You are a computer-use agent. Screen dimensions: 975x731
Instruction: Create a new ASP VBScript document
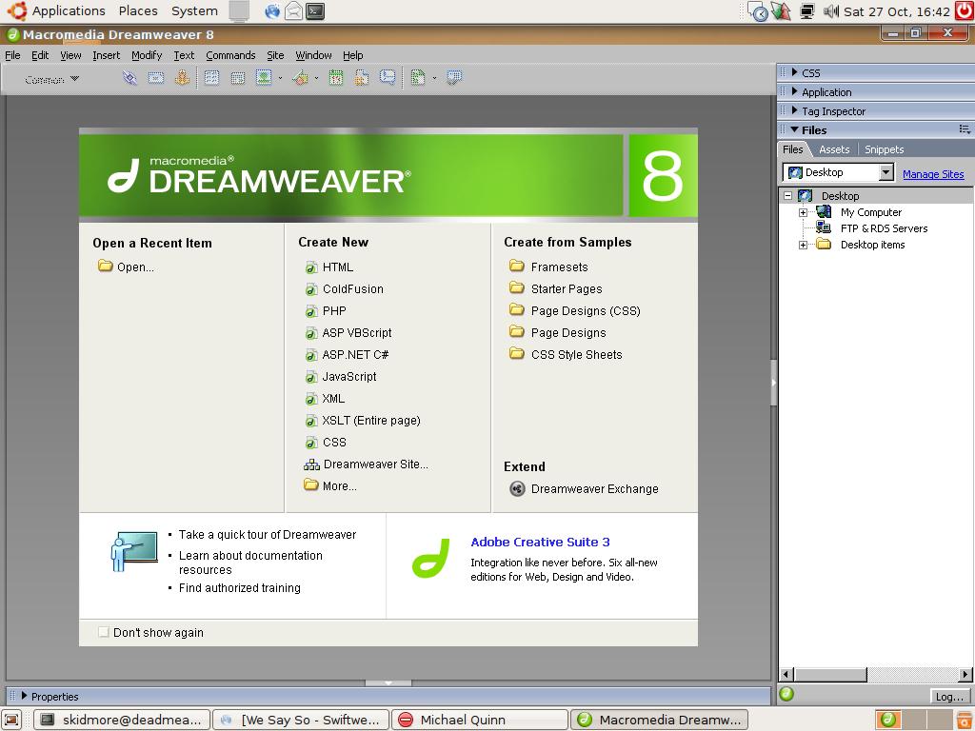pyautogui.click(x=348, y=332)
